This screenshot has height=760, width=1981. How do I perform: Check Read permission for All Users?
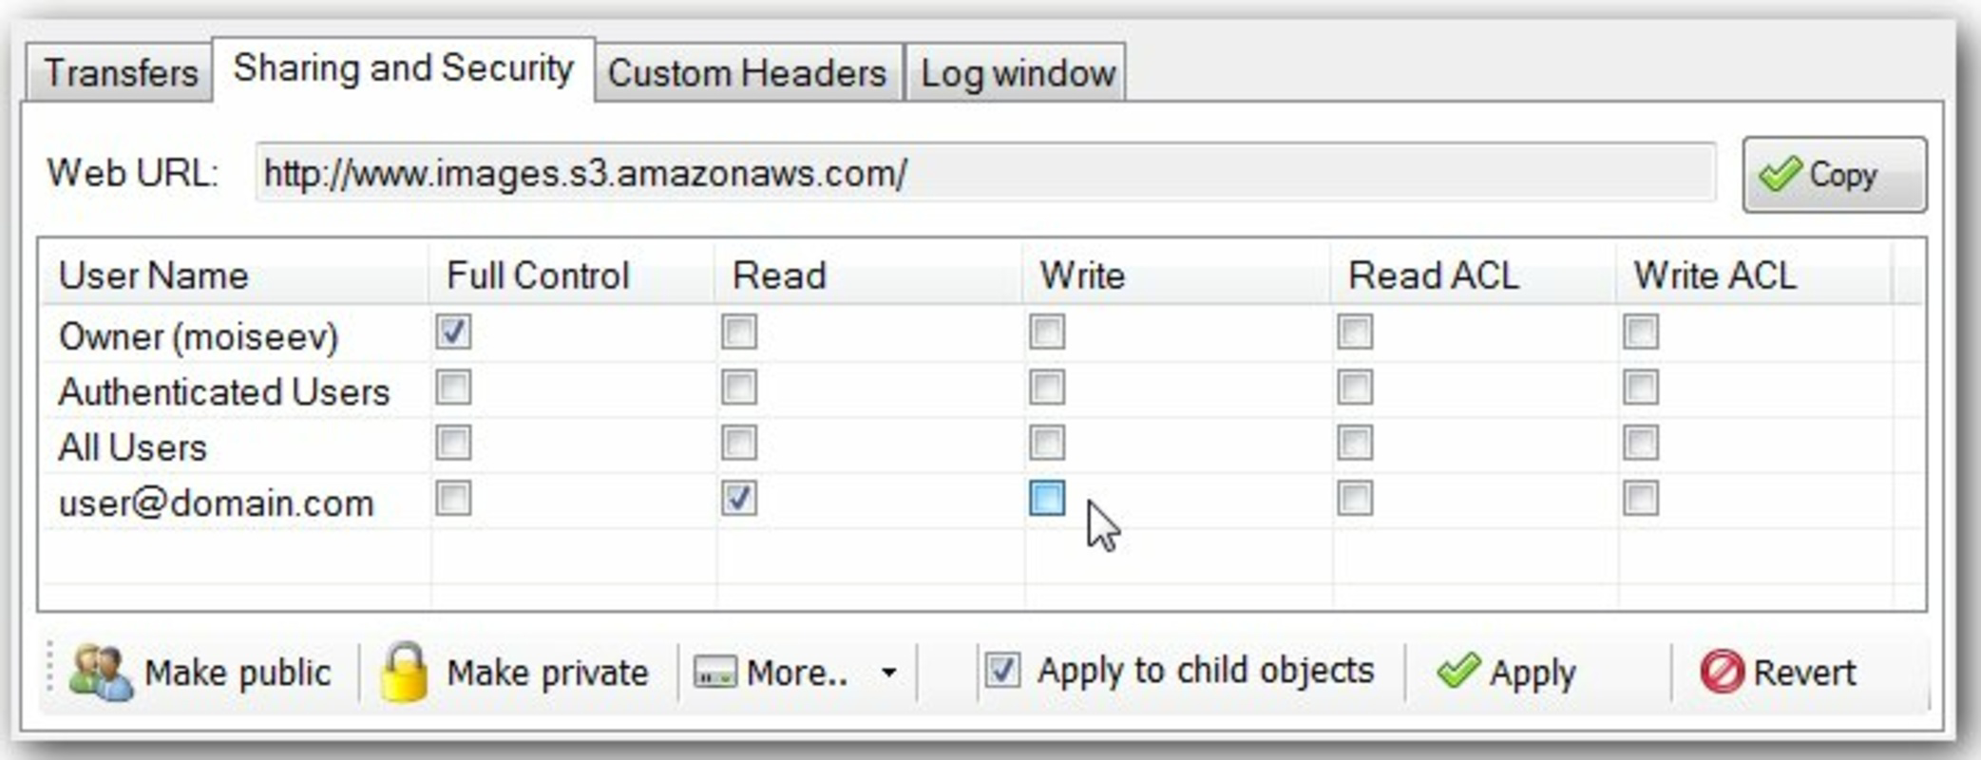coord(739,443)
